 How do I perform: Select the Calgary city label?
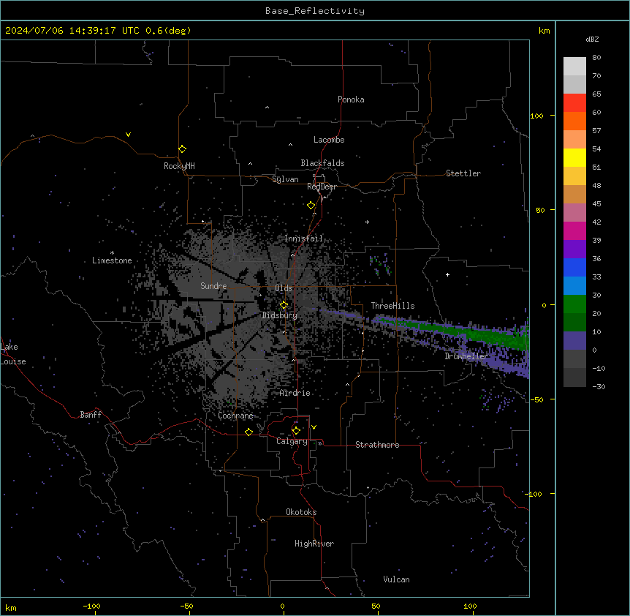click(292, 441)
